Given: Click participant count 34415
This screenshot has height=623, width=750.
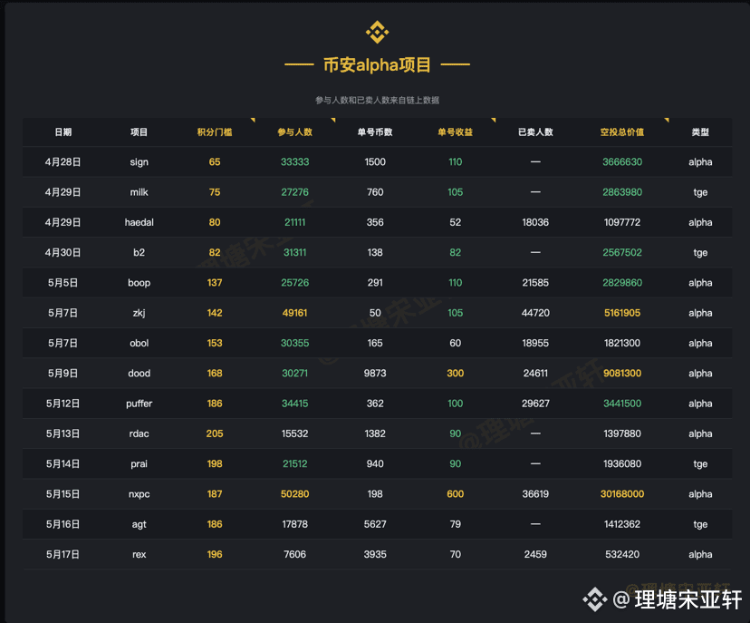Looking at the screenshot, I should tap(294, 404).
